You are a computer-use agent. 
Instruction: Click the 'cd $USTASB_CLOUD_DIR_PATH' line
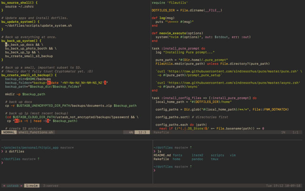coord(72,117)
